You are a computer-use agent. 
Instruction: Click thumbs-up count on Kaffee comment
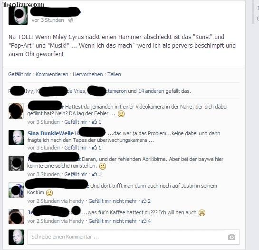click(149, 221)
